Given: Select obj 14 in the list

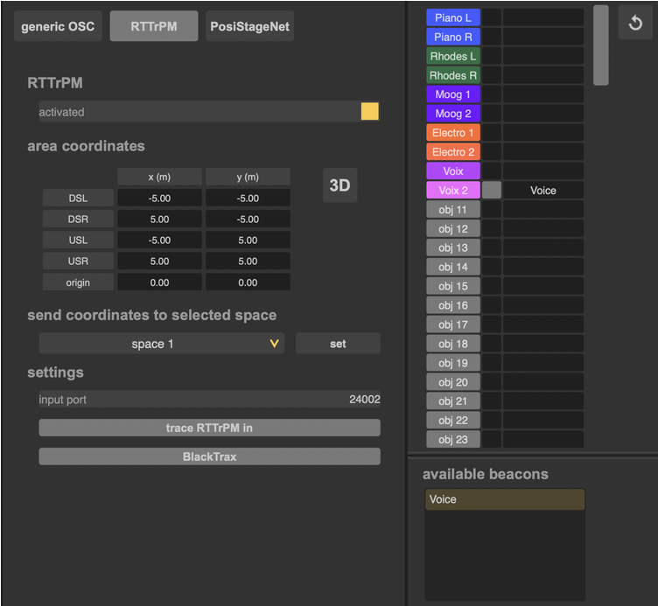Looking at the screenshot, I should pos(453,267).
